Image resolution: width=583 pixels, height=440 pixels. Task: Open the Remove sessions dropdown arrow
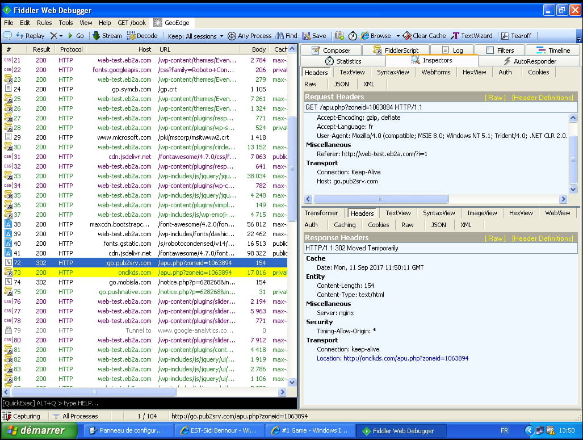(61, 36)
